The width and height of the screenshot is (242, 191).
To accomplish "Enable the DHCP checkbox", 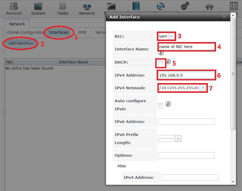I will [x=161, y=63].
